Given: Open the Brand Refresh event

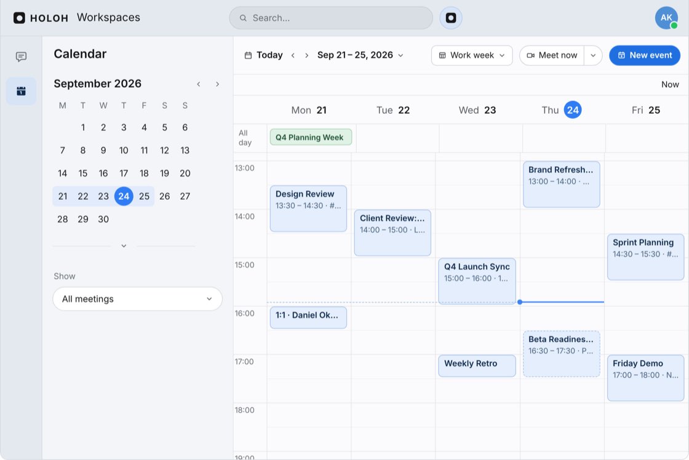Looking at the screenshot, I should click(561, 184).
